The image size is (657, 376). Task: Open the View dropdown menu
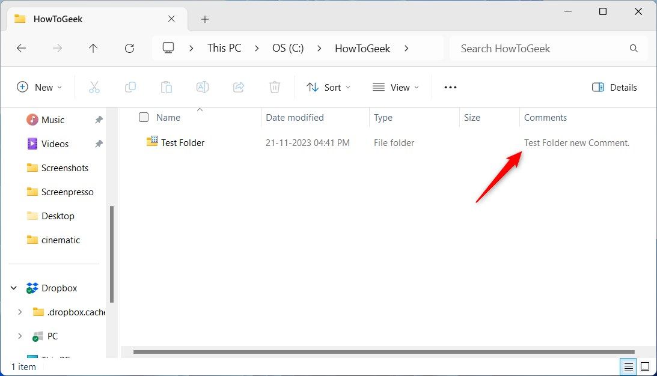pos(396,87)
